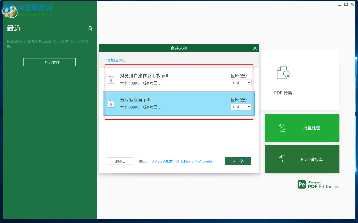The height and width of the screenshot is (223, 358).
Task: Open the output path link D:\tools\桌面
Action: [x=183, y=161]
